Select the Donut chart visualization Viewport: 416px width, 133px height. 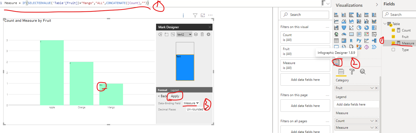(367, 28)
